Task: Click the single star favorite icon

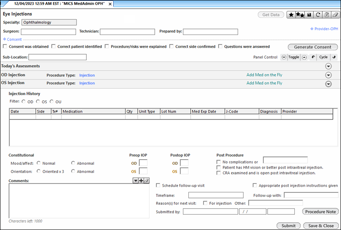Action: point(291,15)
